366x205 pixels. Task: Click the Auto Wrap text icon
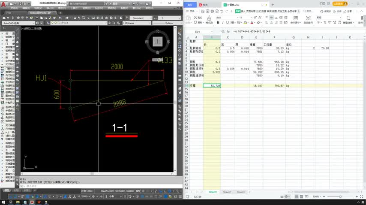tap(308, 18)
